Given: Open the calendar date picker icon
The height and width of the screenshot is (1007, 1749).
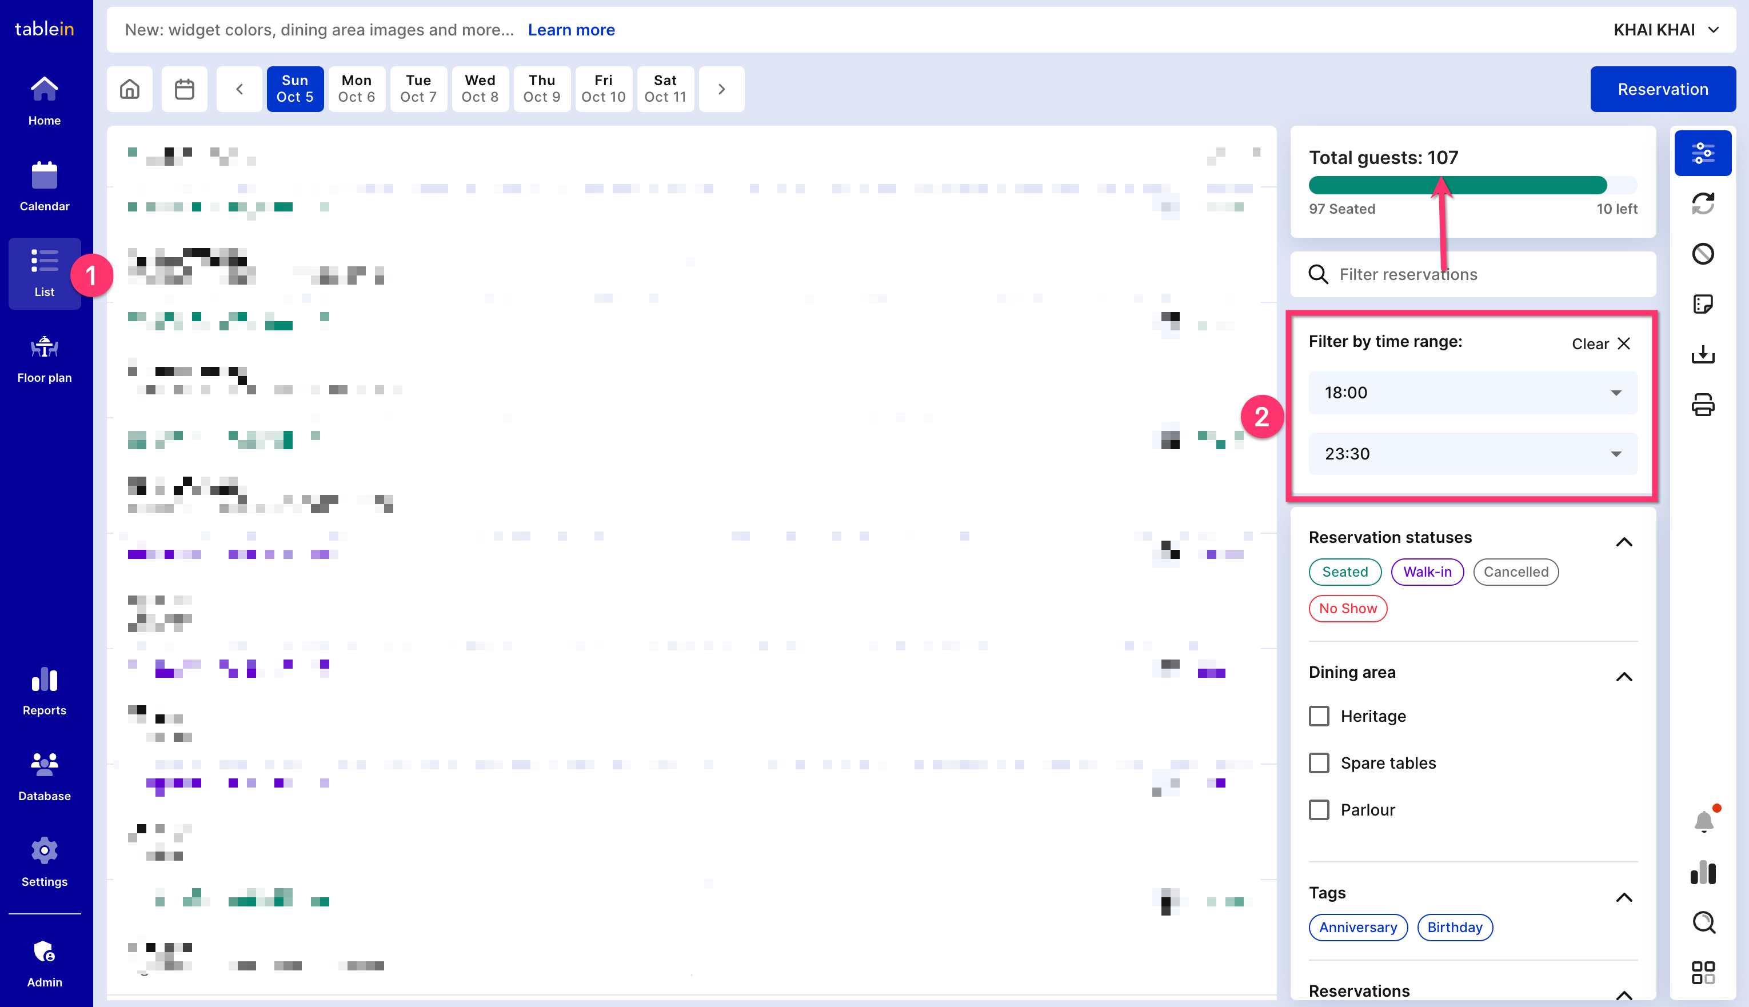Looking at the screenshot, I should pyautogui.click(x=184, y=89).
